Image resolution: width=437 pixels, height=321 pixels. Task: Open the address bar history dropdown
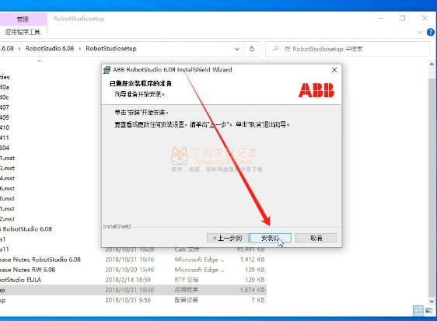pyautogui.click(x=237, y=49)
